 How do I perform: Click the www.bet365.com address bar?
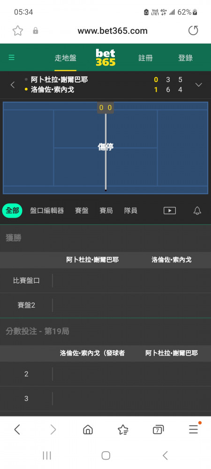pyautogui.click(x=113, y=31)
